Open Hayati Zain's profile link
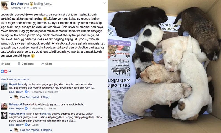 point(16,84)
